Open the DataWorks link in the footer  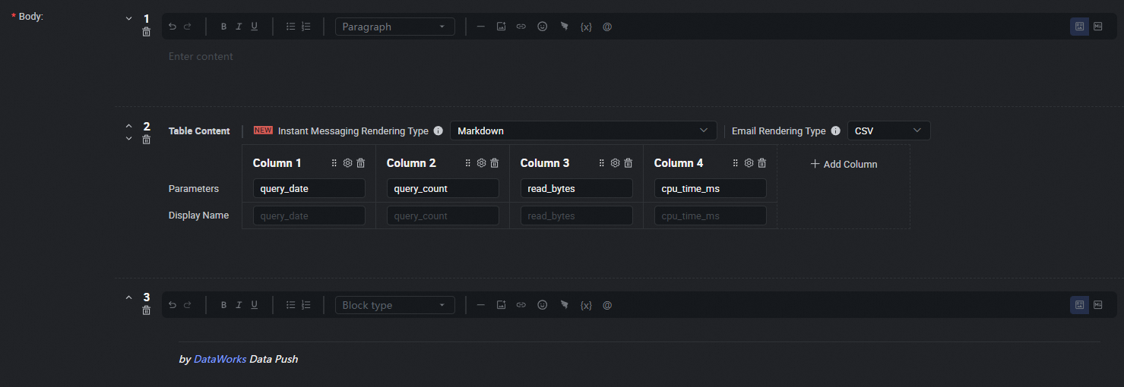click(x=220, y=359)
